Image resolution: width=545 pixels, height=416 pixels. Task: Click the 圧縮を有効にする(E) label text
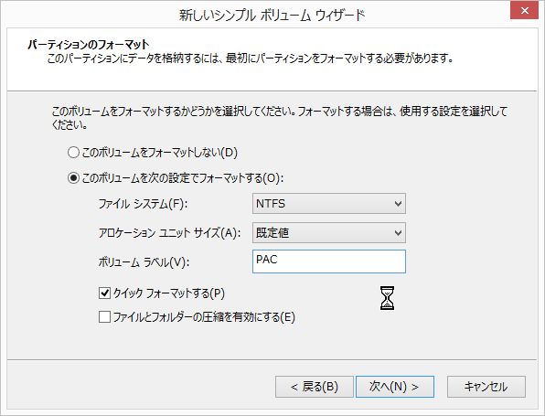[x=249, y=317]
